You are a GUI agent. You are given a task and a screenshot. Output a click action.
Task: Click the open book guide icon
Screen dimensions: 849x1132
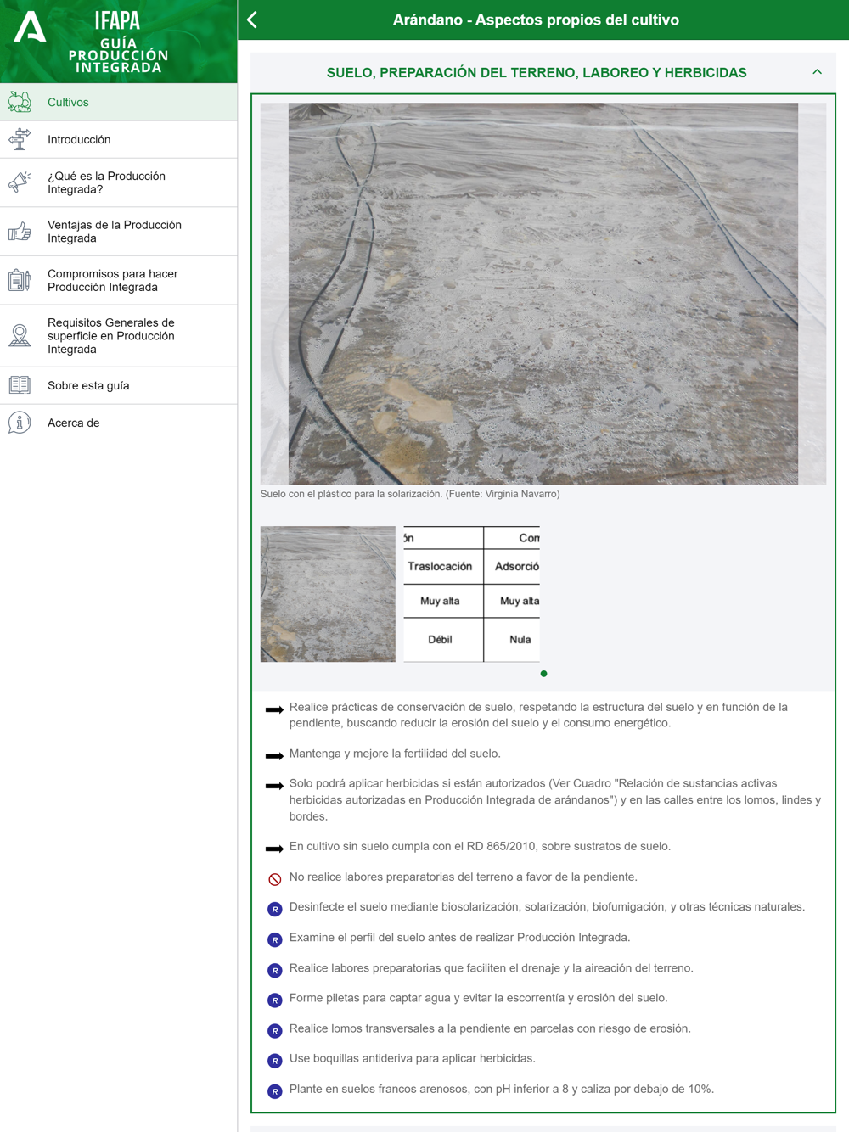(x=20, y=385)
